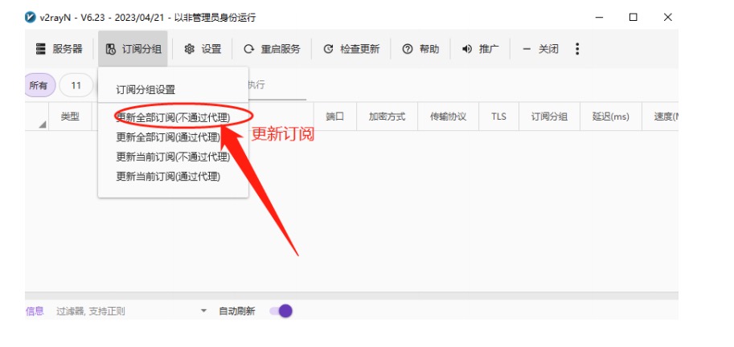The height and width of the screenshot is (347, 734).
Task: Minimize the v2rayN window
Action: pyautogui.click(x=599, y=18)
